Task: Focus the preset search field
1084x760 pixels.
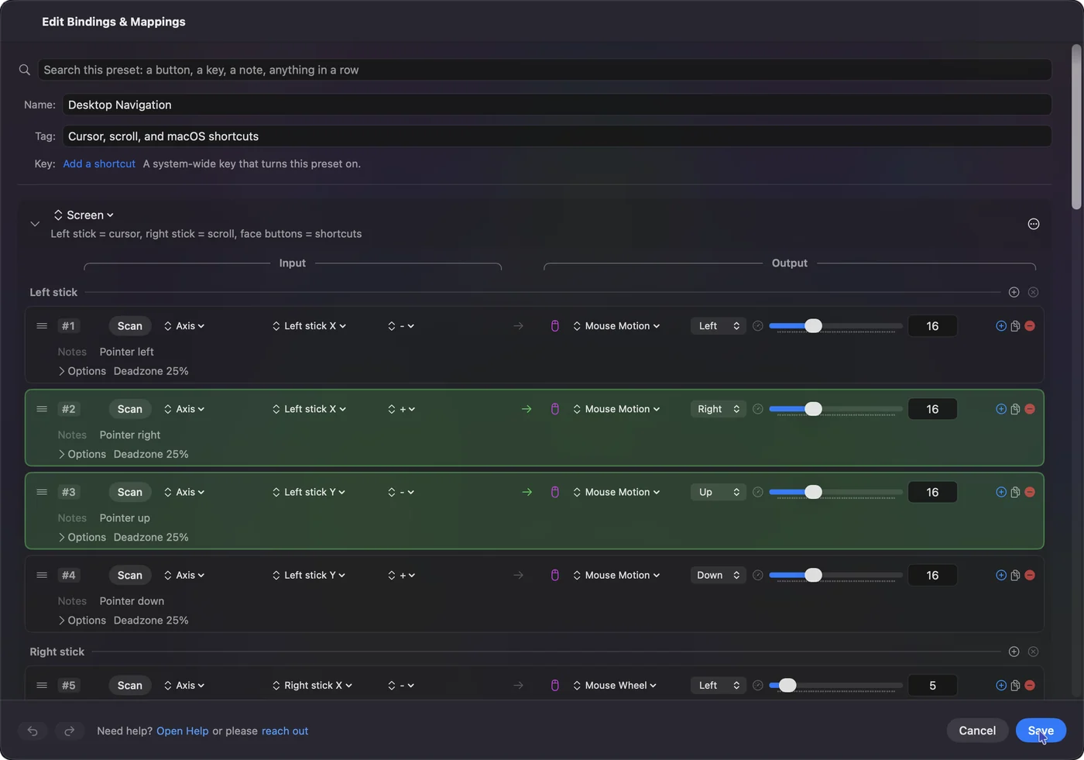Action: tap(544, 70)
